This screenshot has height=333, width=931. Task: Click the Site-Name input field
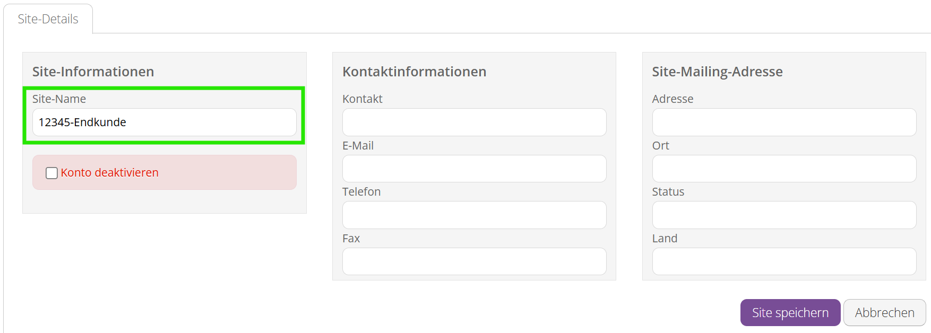[165, 122]
